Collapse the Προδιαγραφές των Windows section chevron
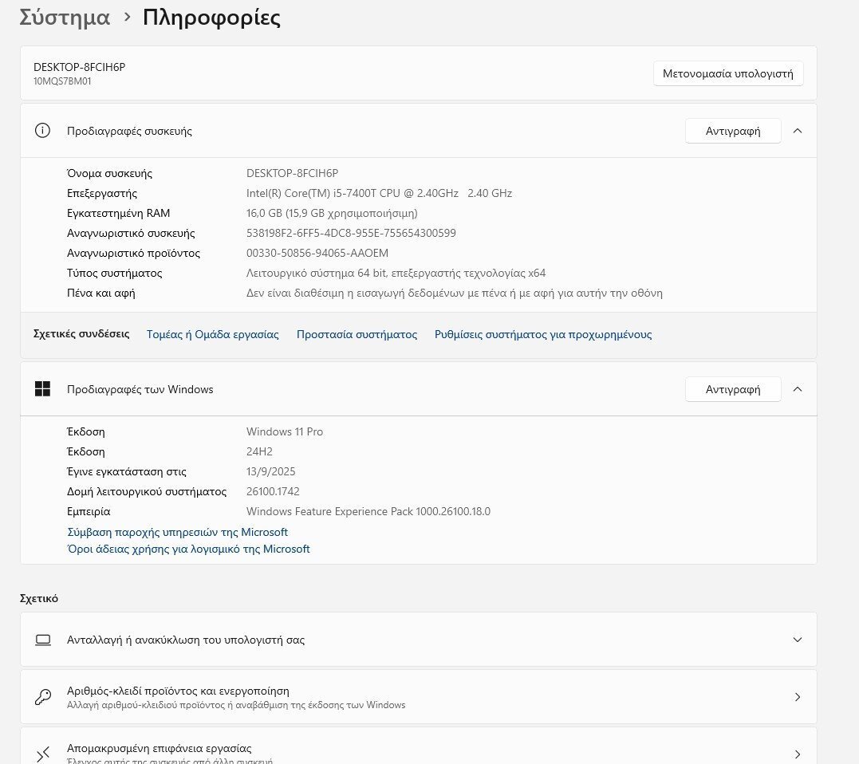 click(798, 389)
